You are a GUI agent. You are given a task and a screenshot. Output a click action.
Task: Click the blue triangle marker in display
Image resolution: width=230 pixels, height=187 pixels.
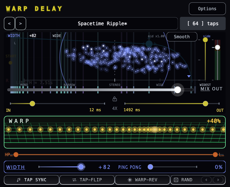point(189,76)
